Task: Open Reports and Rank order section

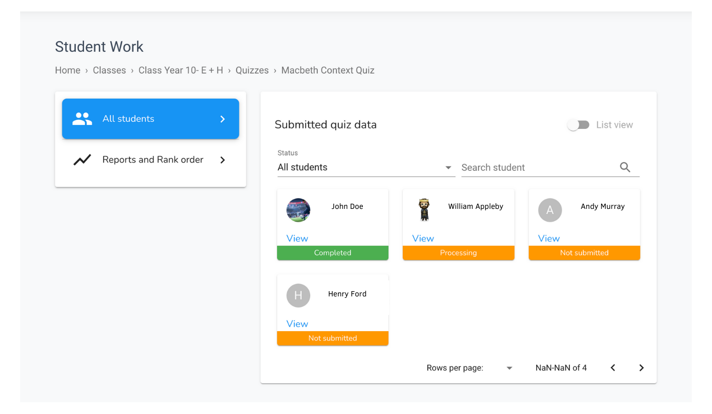Action: (x=150, y=160)
